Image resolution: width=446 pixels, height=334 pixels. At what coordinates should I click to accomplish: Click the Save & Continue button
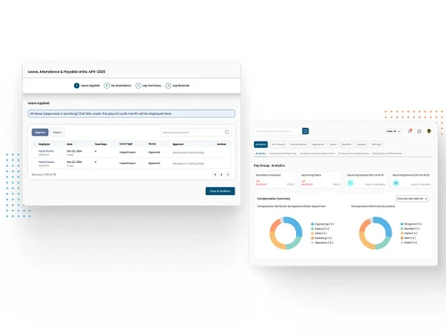[x=220, y=191]
